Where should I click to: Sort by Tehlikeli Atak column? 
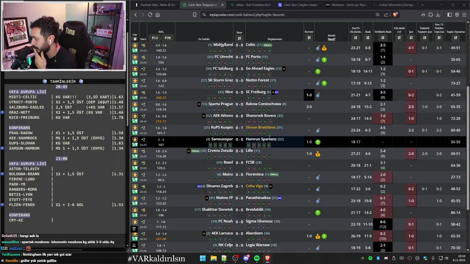coord(383,38)
